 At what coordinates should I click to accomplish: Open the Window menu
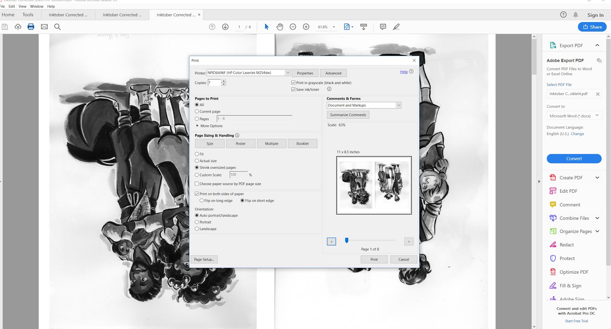click(37, 6)
